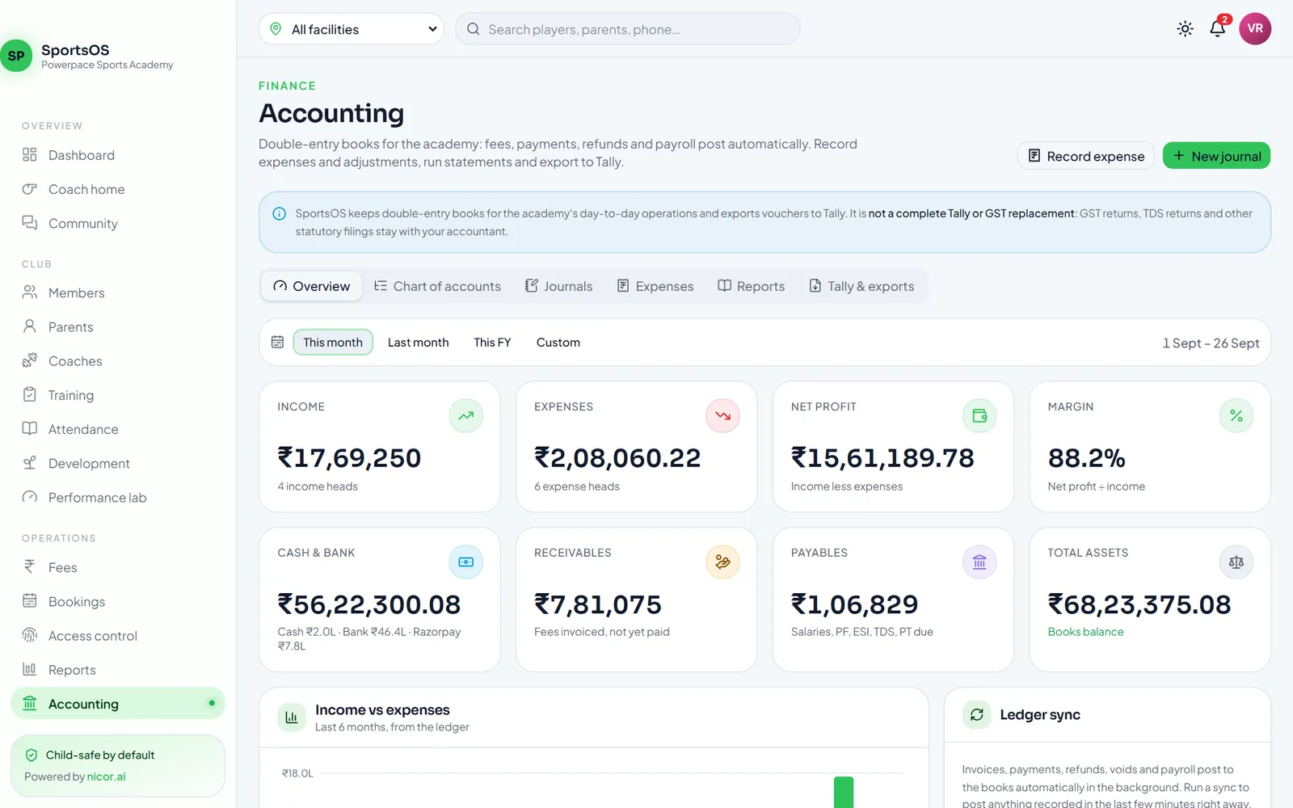Open Bookings in the sidebar
The image size is (1293, 808).
pos(118,602)
